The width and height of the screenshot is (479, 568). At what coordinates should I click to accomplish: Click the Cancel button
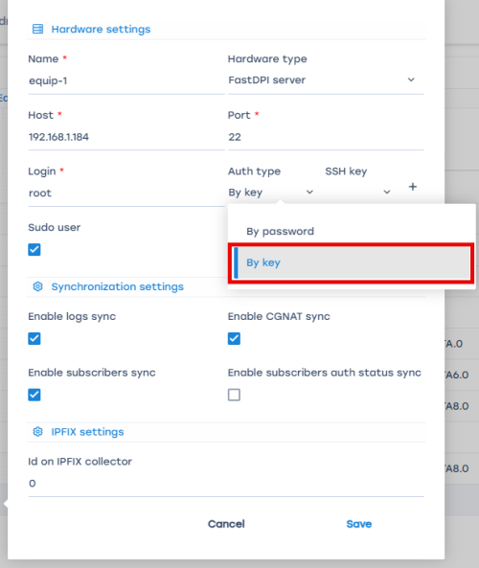point(226,524)
